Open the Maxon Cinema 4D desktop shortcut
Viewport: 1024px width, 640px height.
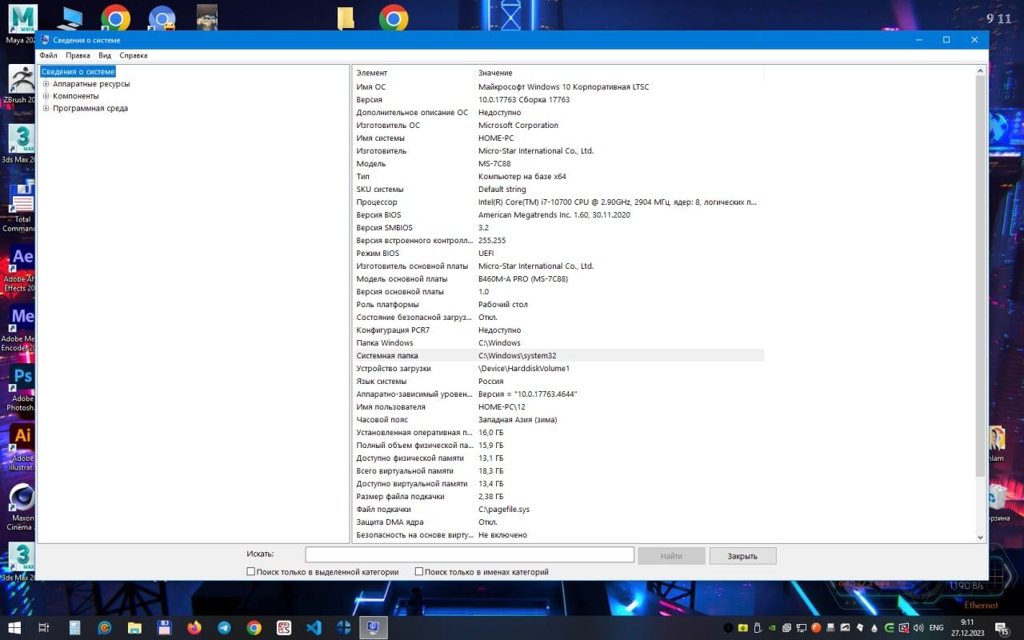point(21,508)
